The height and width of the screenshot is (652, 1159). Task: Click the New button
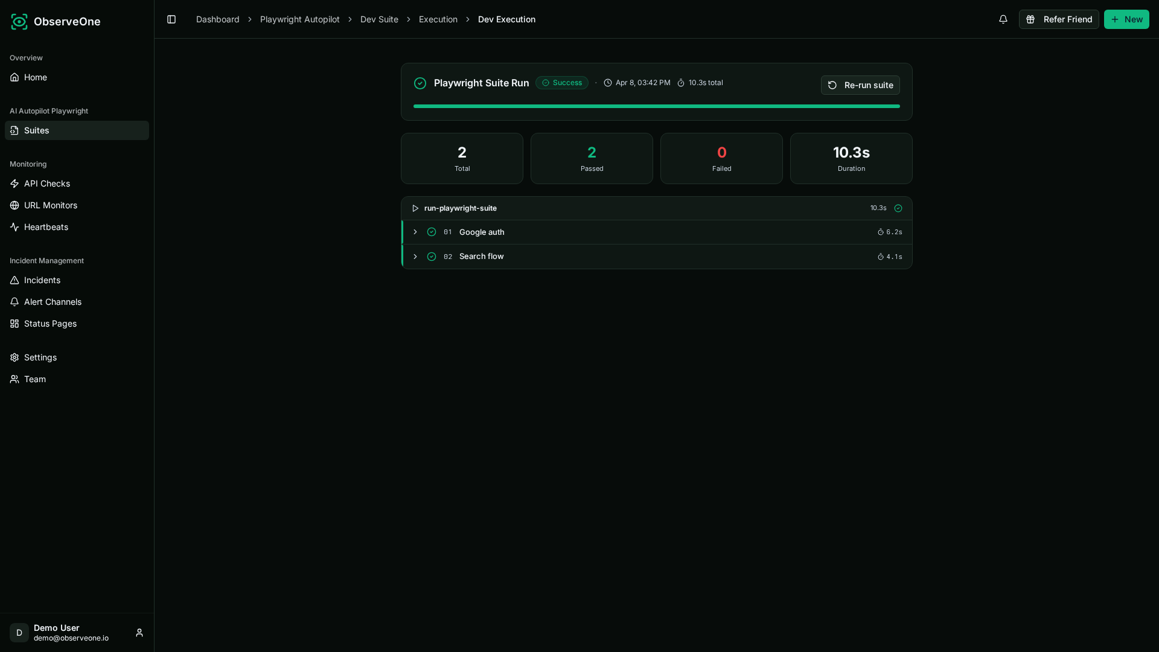pyautogui.click(x=1126, y=19)
